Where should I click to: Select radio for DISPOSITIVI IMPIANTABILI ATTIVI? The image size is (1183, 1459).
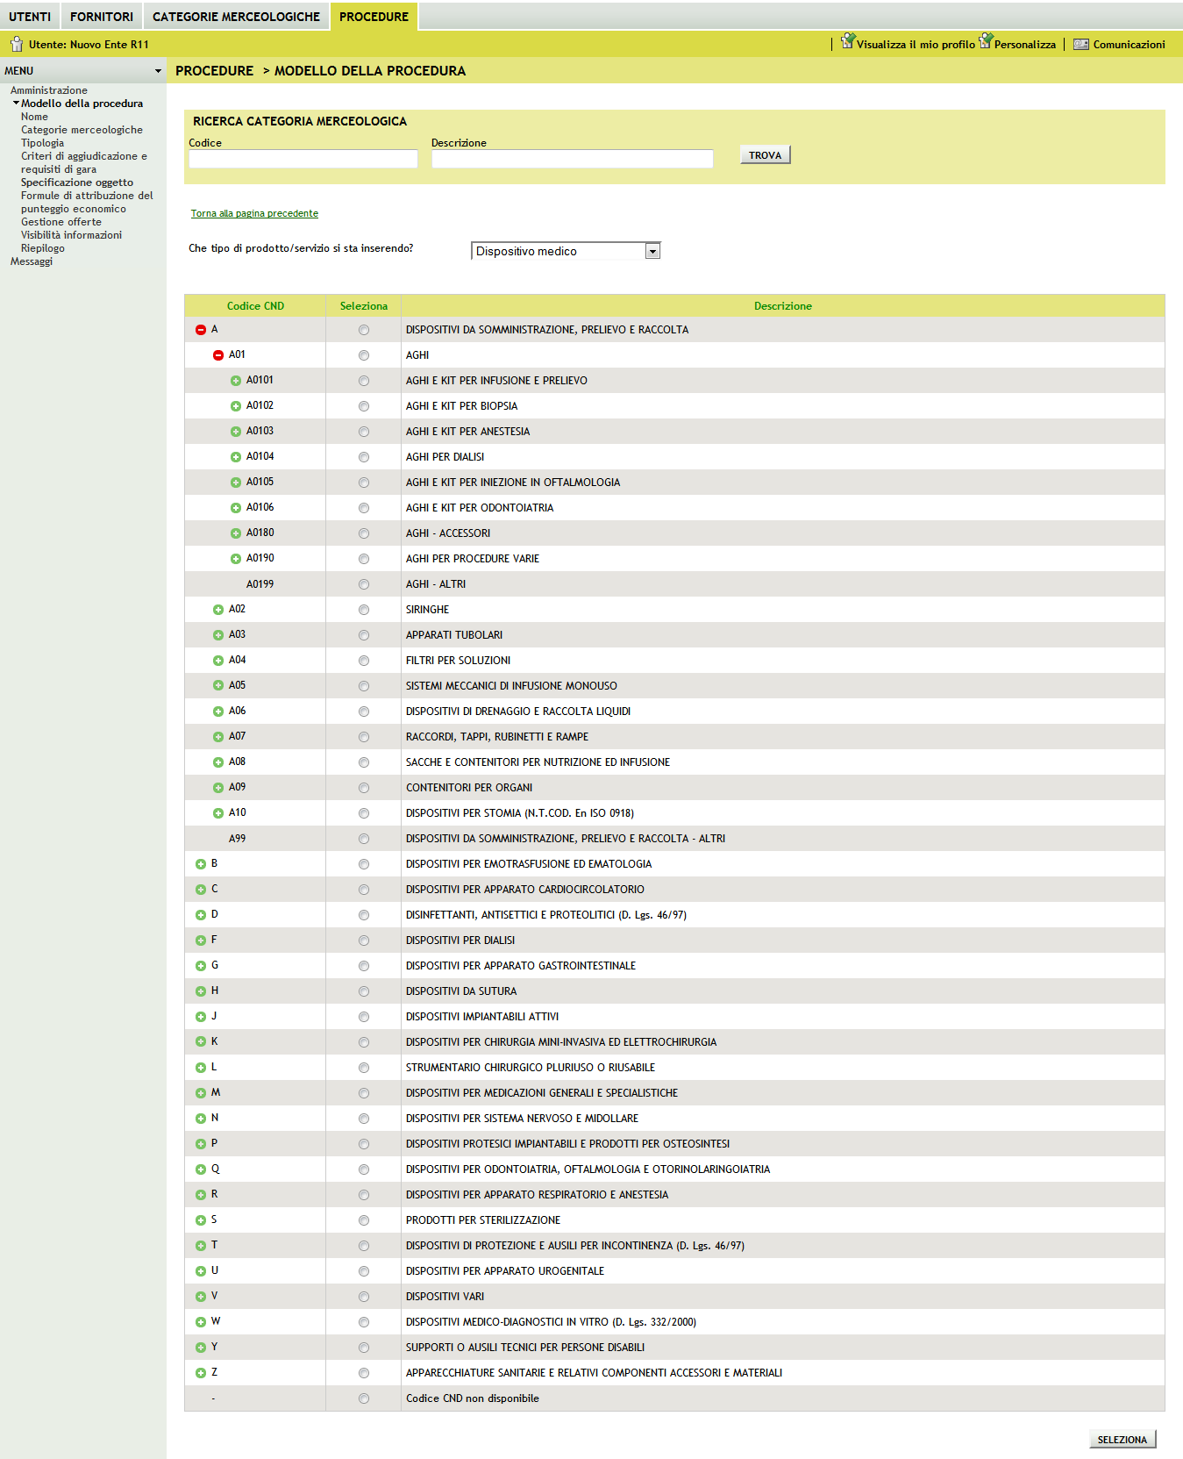click(364, 1017)
